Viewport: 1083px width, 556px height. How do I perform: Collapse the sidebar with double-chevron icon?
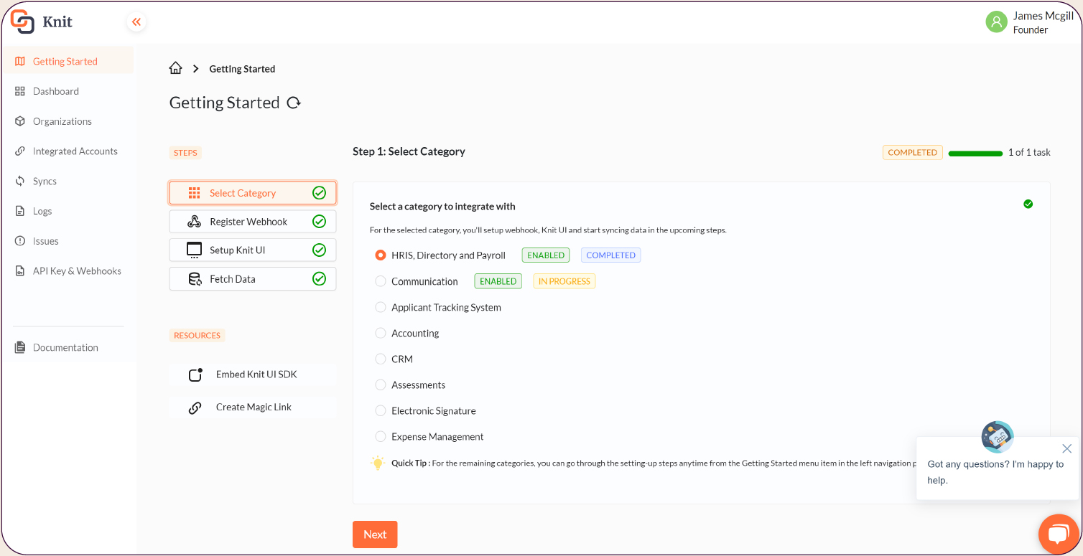coord(136,22)
